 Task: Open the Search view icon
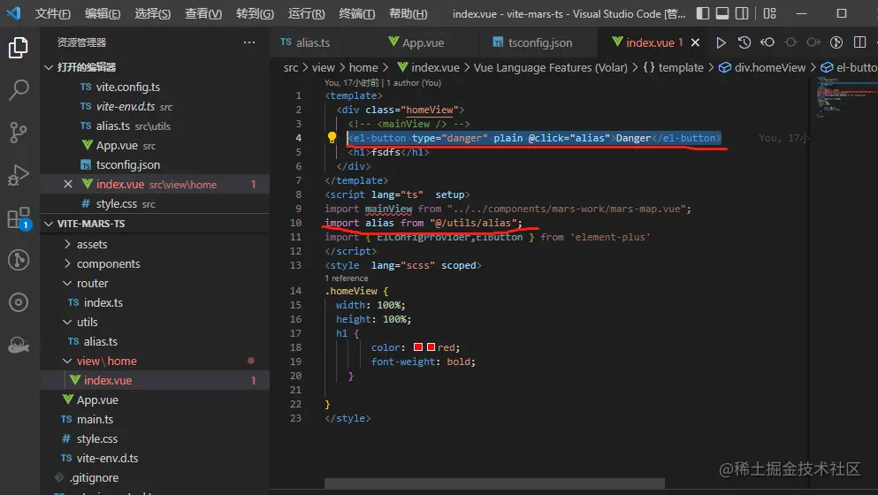point(18,89)
